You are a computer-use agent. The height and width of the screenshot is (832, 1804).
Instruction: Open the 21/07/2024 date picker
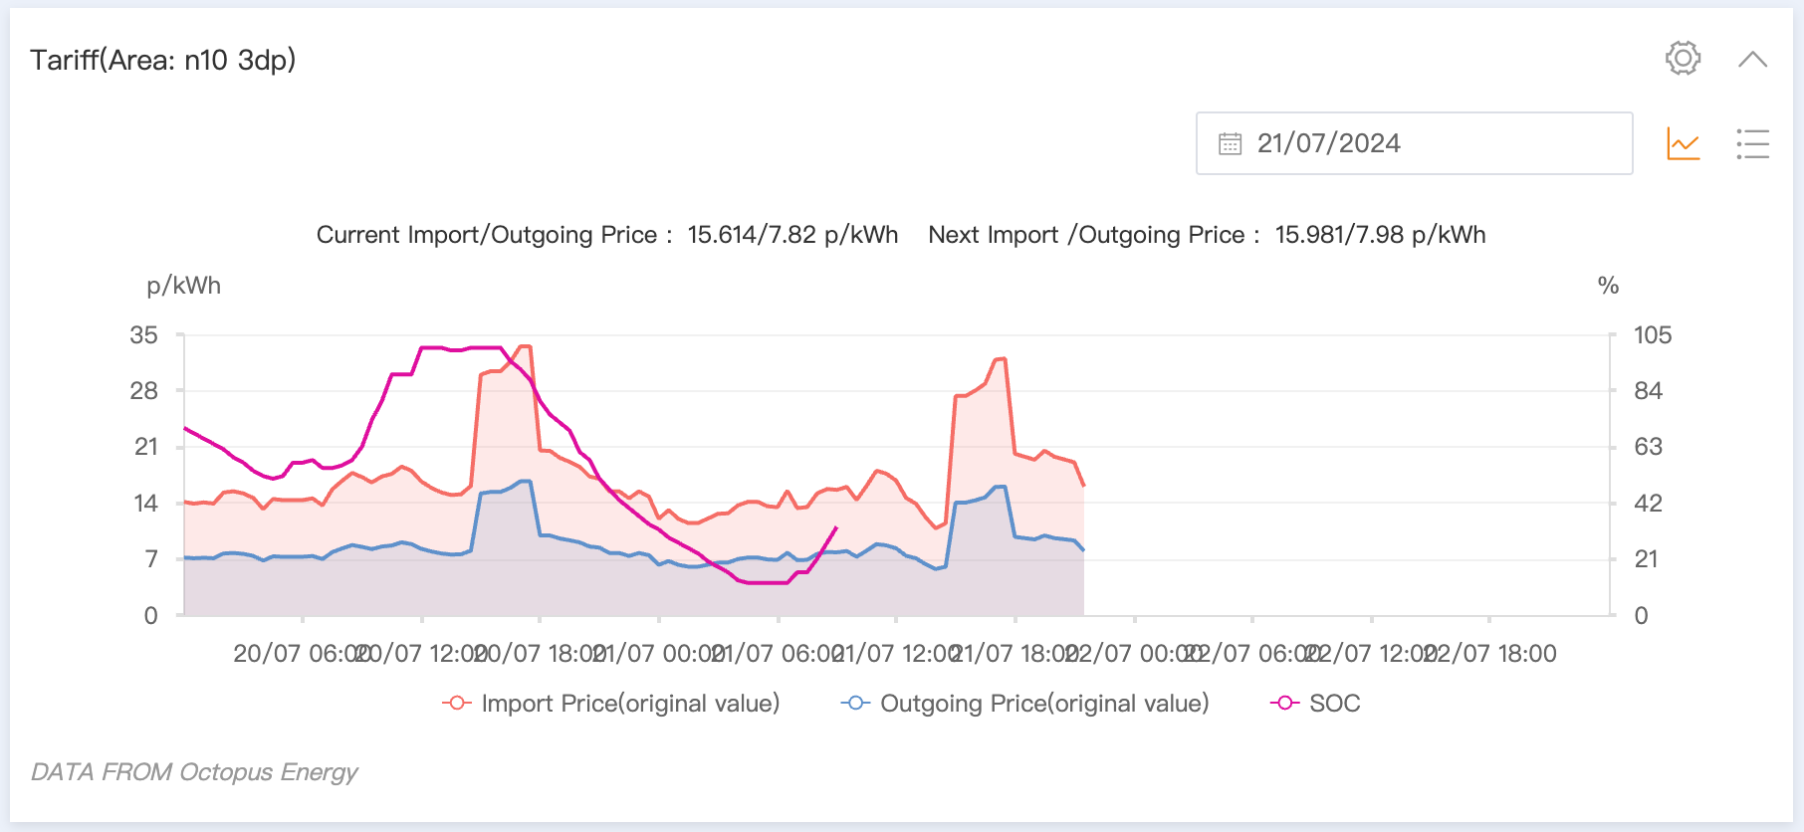click(x=1414, y=143)
